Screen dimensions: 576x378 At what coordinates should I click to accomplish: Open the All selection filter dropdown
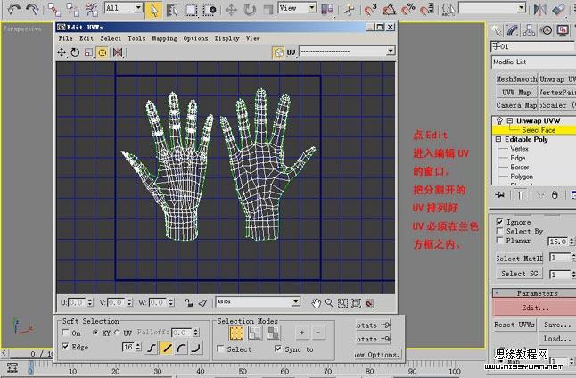tap(138, 7)
